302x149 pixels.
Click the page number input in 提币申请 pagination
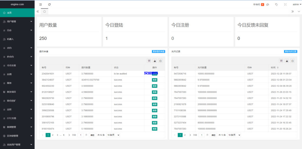81,135
